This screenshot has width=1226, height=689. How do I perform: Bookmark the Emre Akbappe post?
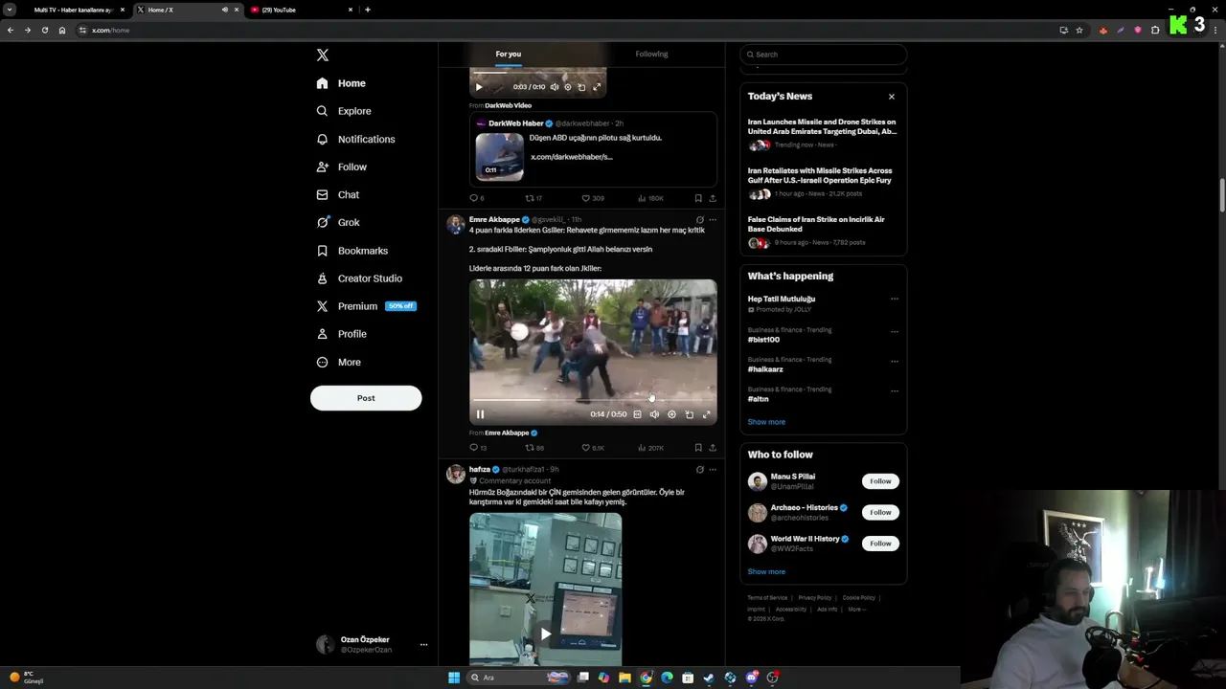coord(698,448)
